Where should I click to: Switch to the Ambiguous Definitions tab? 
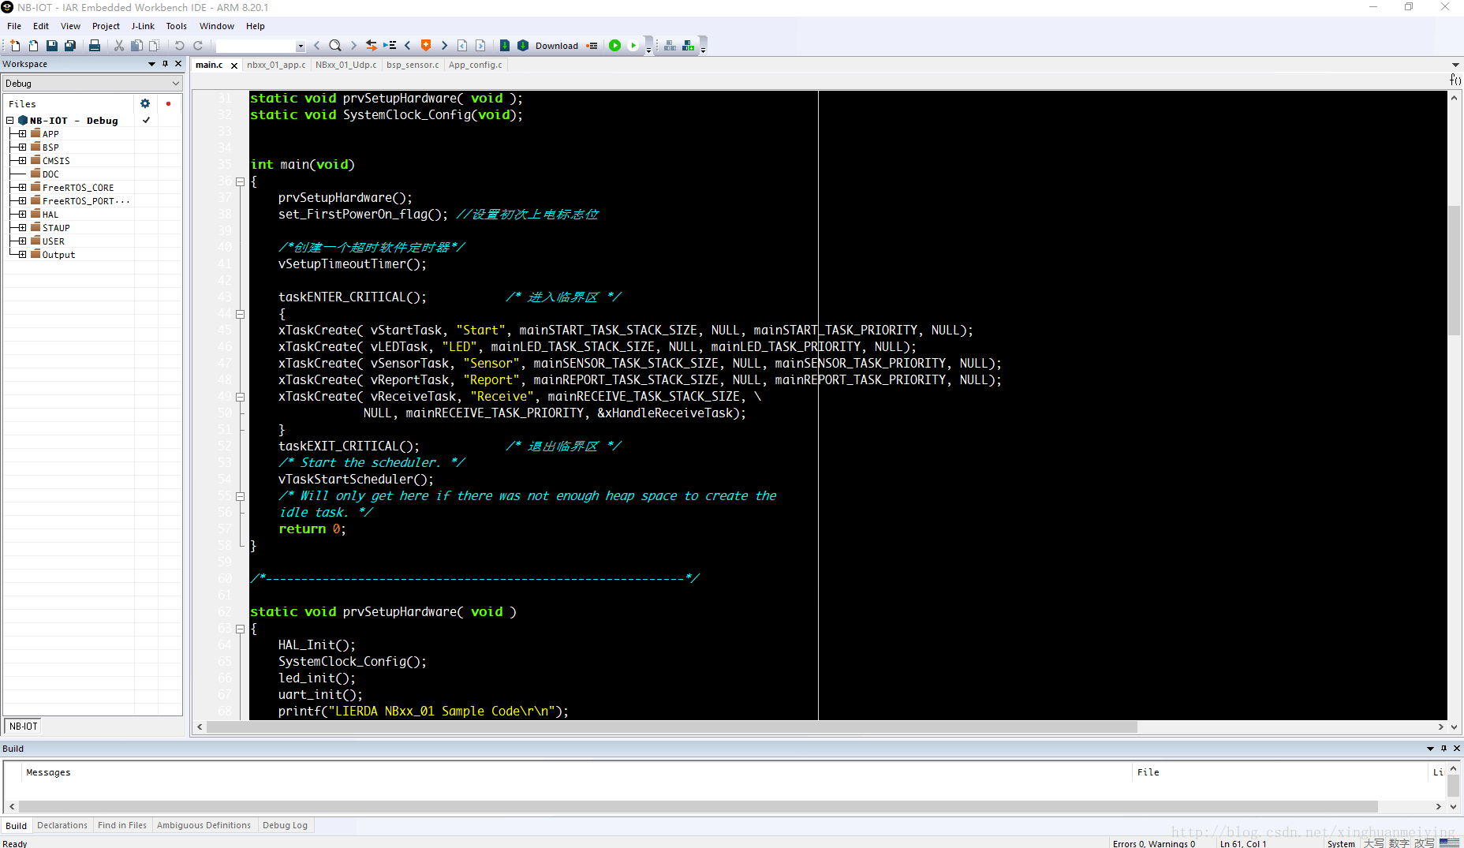point(204,825)
